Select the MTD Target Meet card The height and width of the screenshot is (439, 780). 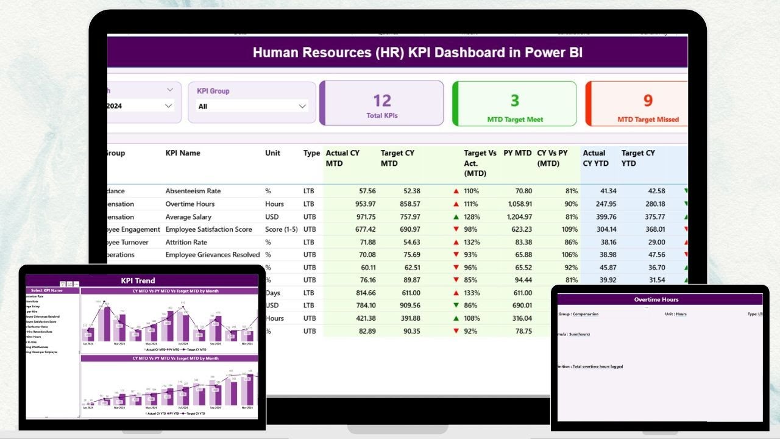[x=514, y=103]
